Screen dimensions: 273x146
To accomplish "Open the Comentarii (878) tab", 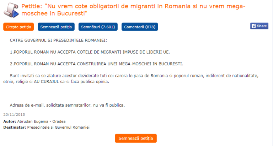I will point(140,27).
